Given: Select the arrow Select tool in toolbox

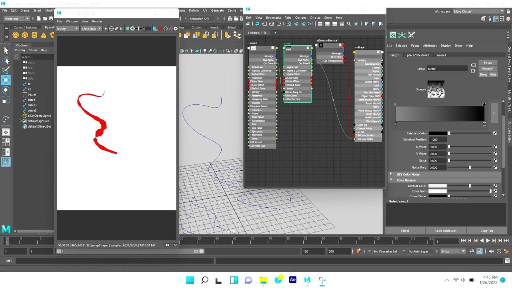Looking at the screenshot, I should pyautogui.click(x=6, y=50).
